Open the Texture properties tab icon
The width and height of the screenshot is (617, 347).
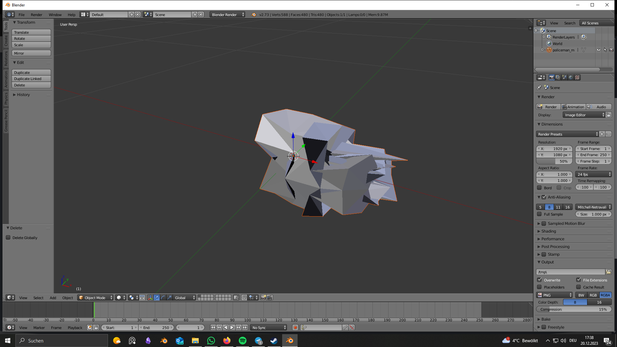pyautogui.click(x=577, y=77)
